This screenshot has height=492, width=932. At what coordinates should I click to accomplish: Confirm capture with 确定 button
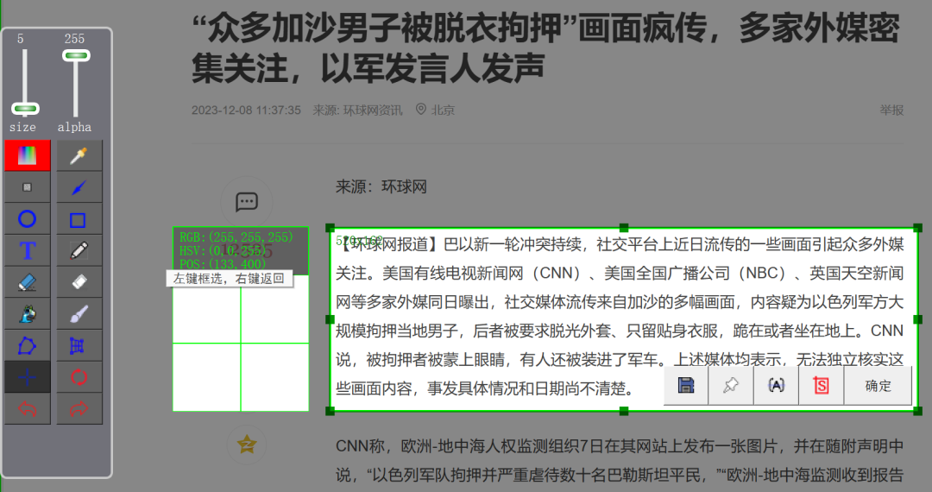coord(878,385)
